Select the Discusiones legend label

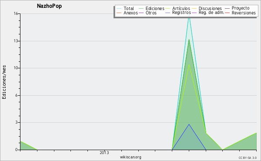[210, 8]
